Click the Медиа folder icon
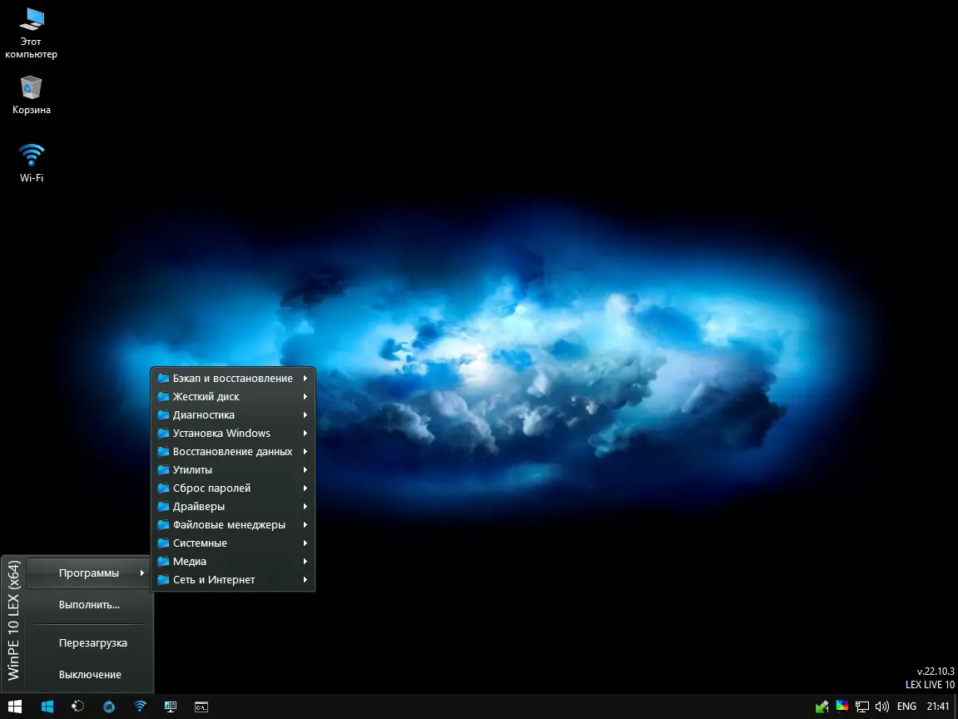Image resolution: width=958 pixels, height=719 pixels. pyautogui.click(x=163, y=562)
